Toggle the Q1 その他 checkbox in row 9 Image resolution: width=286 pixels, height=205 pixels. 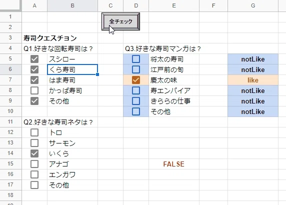click(x=34, y=101)
